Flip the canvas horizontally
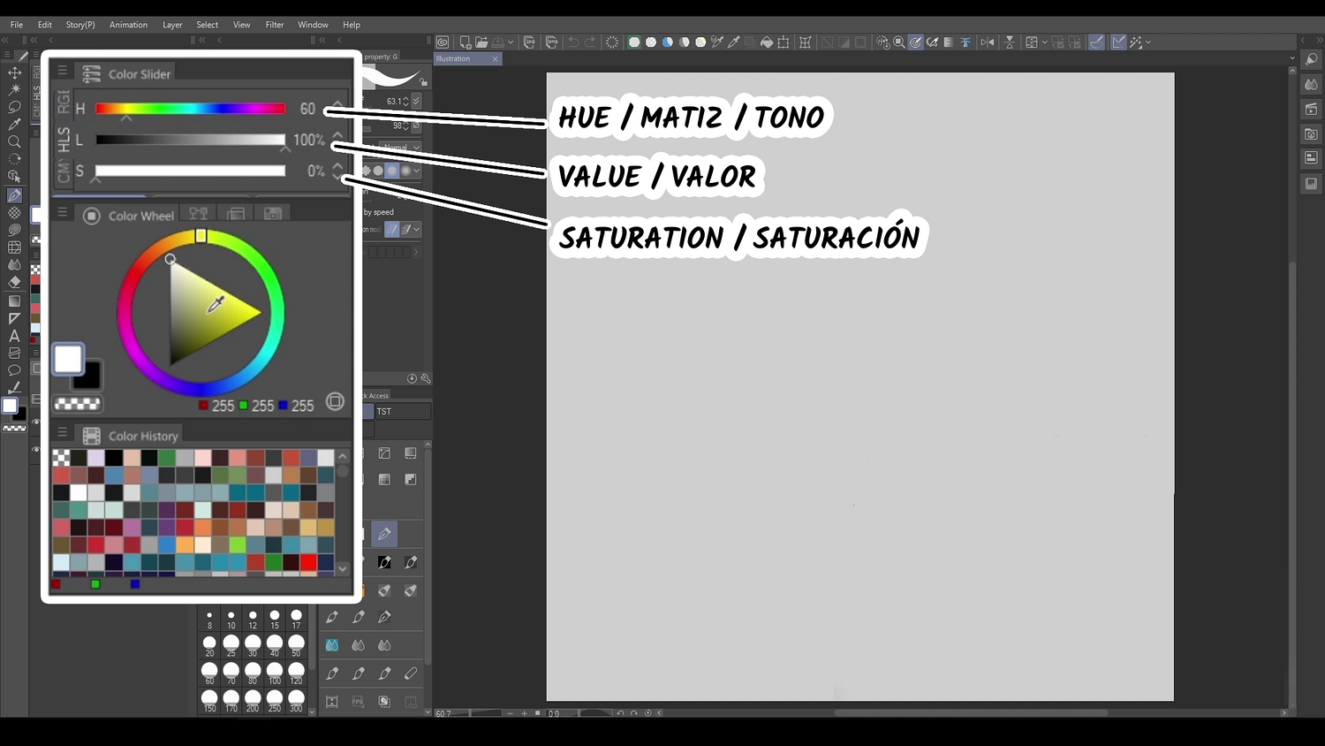The image size is (1325, 746). (x=988, y=42)
